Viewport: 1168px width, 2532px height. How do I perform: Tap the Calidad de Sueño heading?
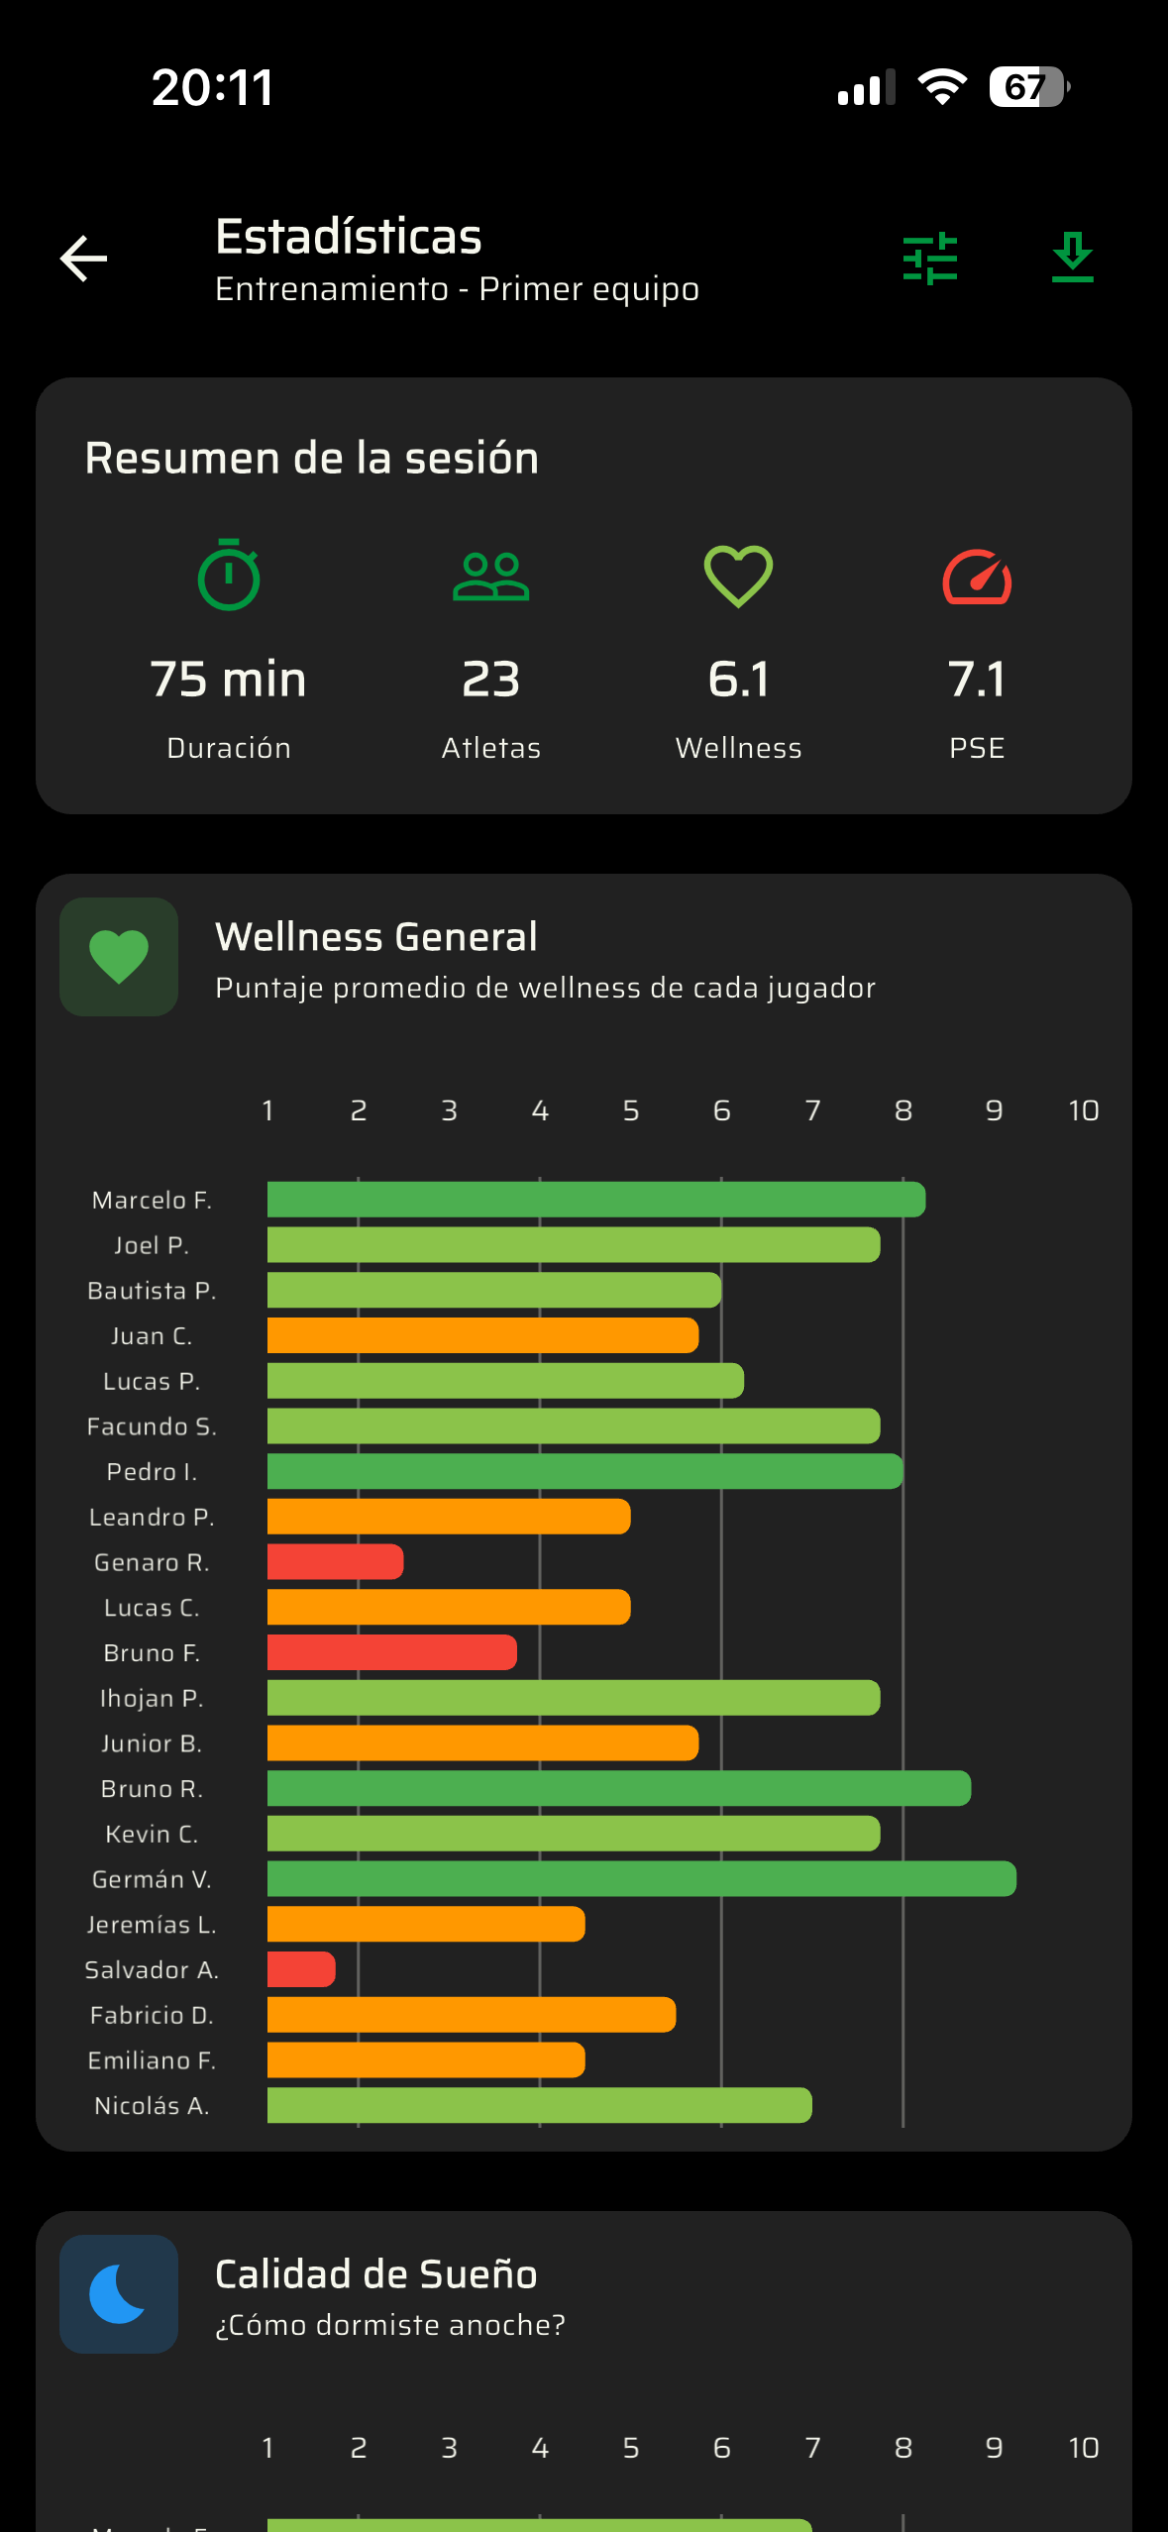tap(376, 2274)
